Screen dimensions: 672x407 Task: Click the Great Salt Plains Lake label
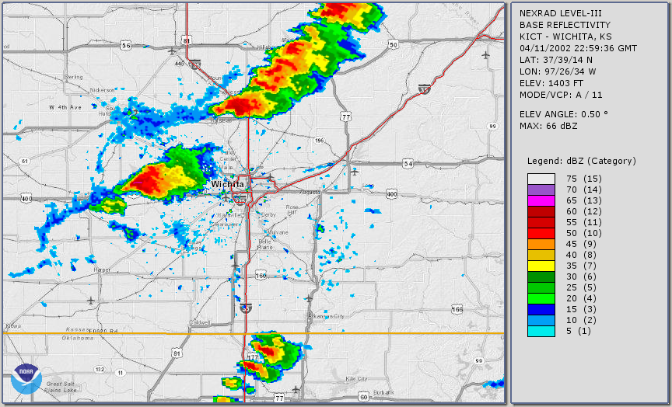(x=61, y=387)
